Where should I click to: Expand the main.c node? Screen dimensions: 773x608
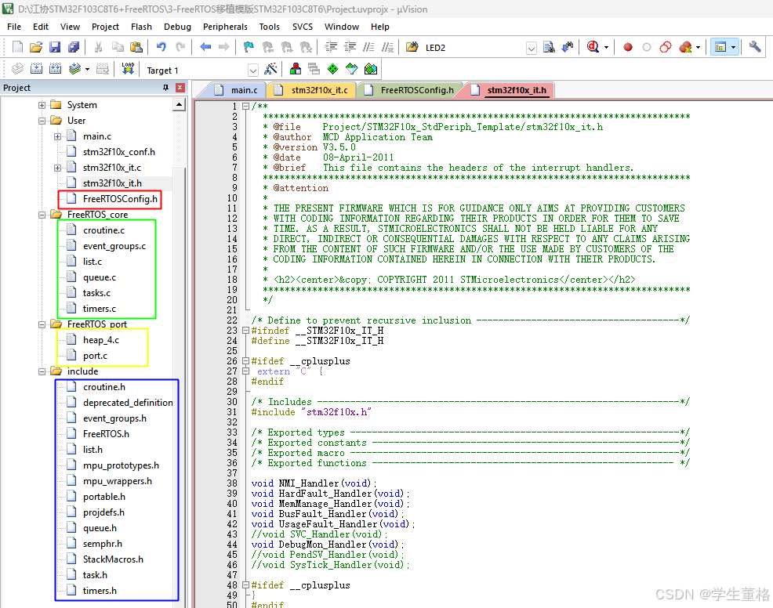[x=58, y=136]
